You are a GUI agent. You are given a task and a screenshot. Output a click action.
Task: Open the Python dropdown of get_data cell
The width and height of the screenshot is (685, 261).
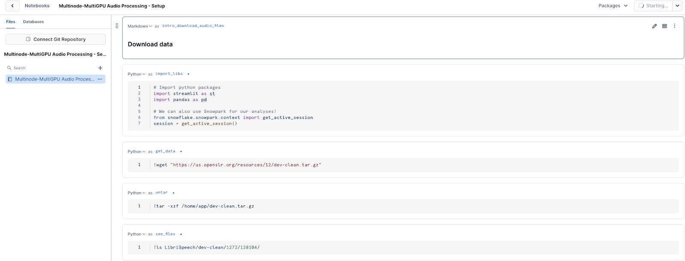tap(137, 151)
